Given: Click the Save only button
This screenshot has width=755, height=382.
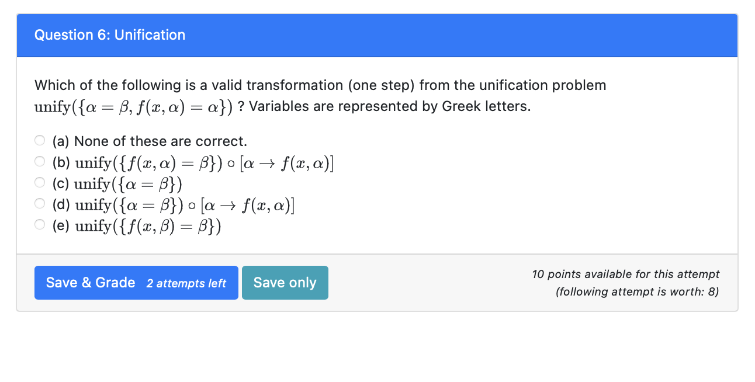Looking at the screenshot, I should pyautogui.click(x=285, y=283).
